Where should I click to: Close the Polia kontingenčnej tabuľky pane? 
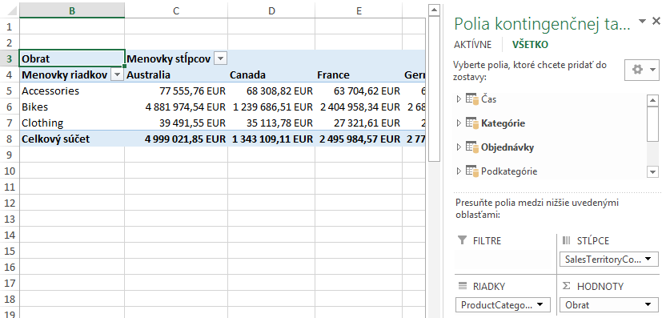coord(656,21)
